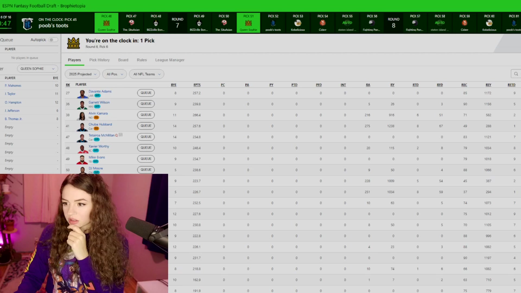Viewport: 521px width, 293px height.
Task: Click Mike Evans headshot thumbnail
Action: click(x=82, y=160)
